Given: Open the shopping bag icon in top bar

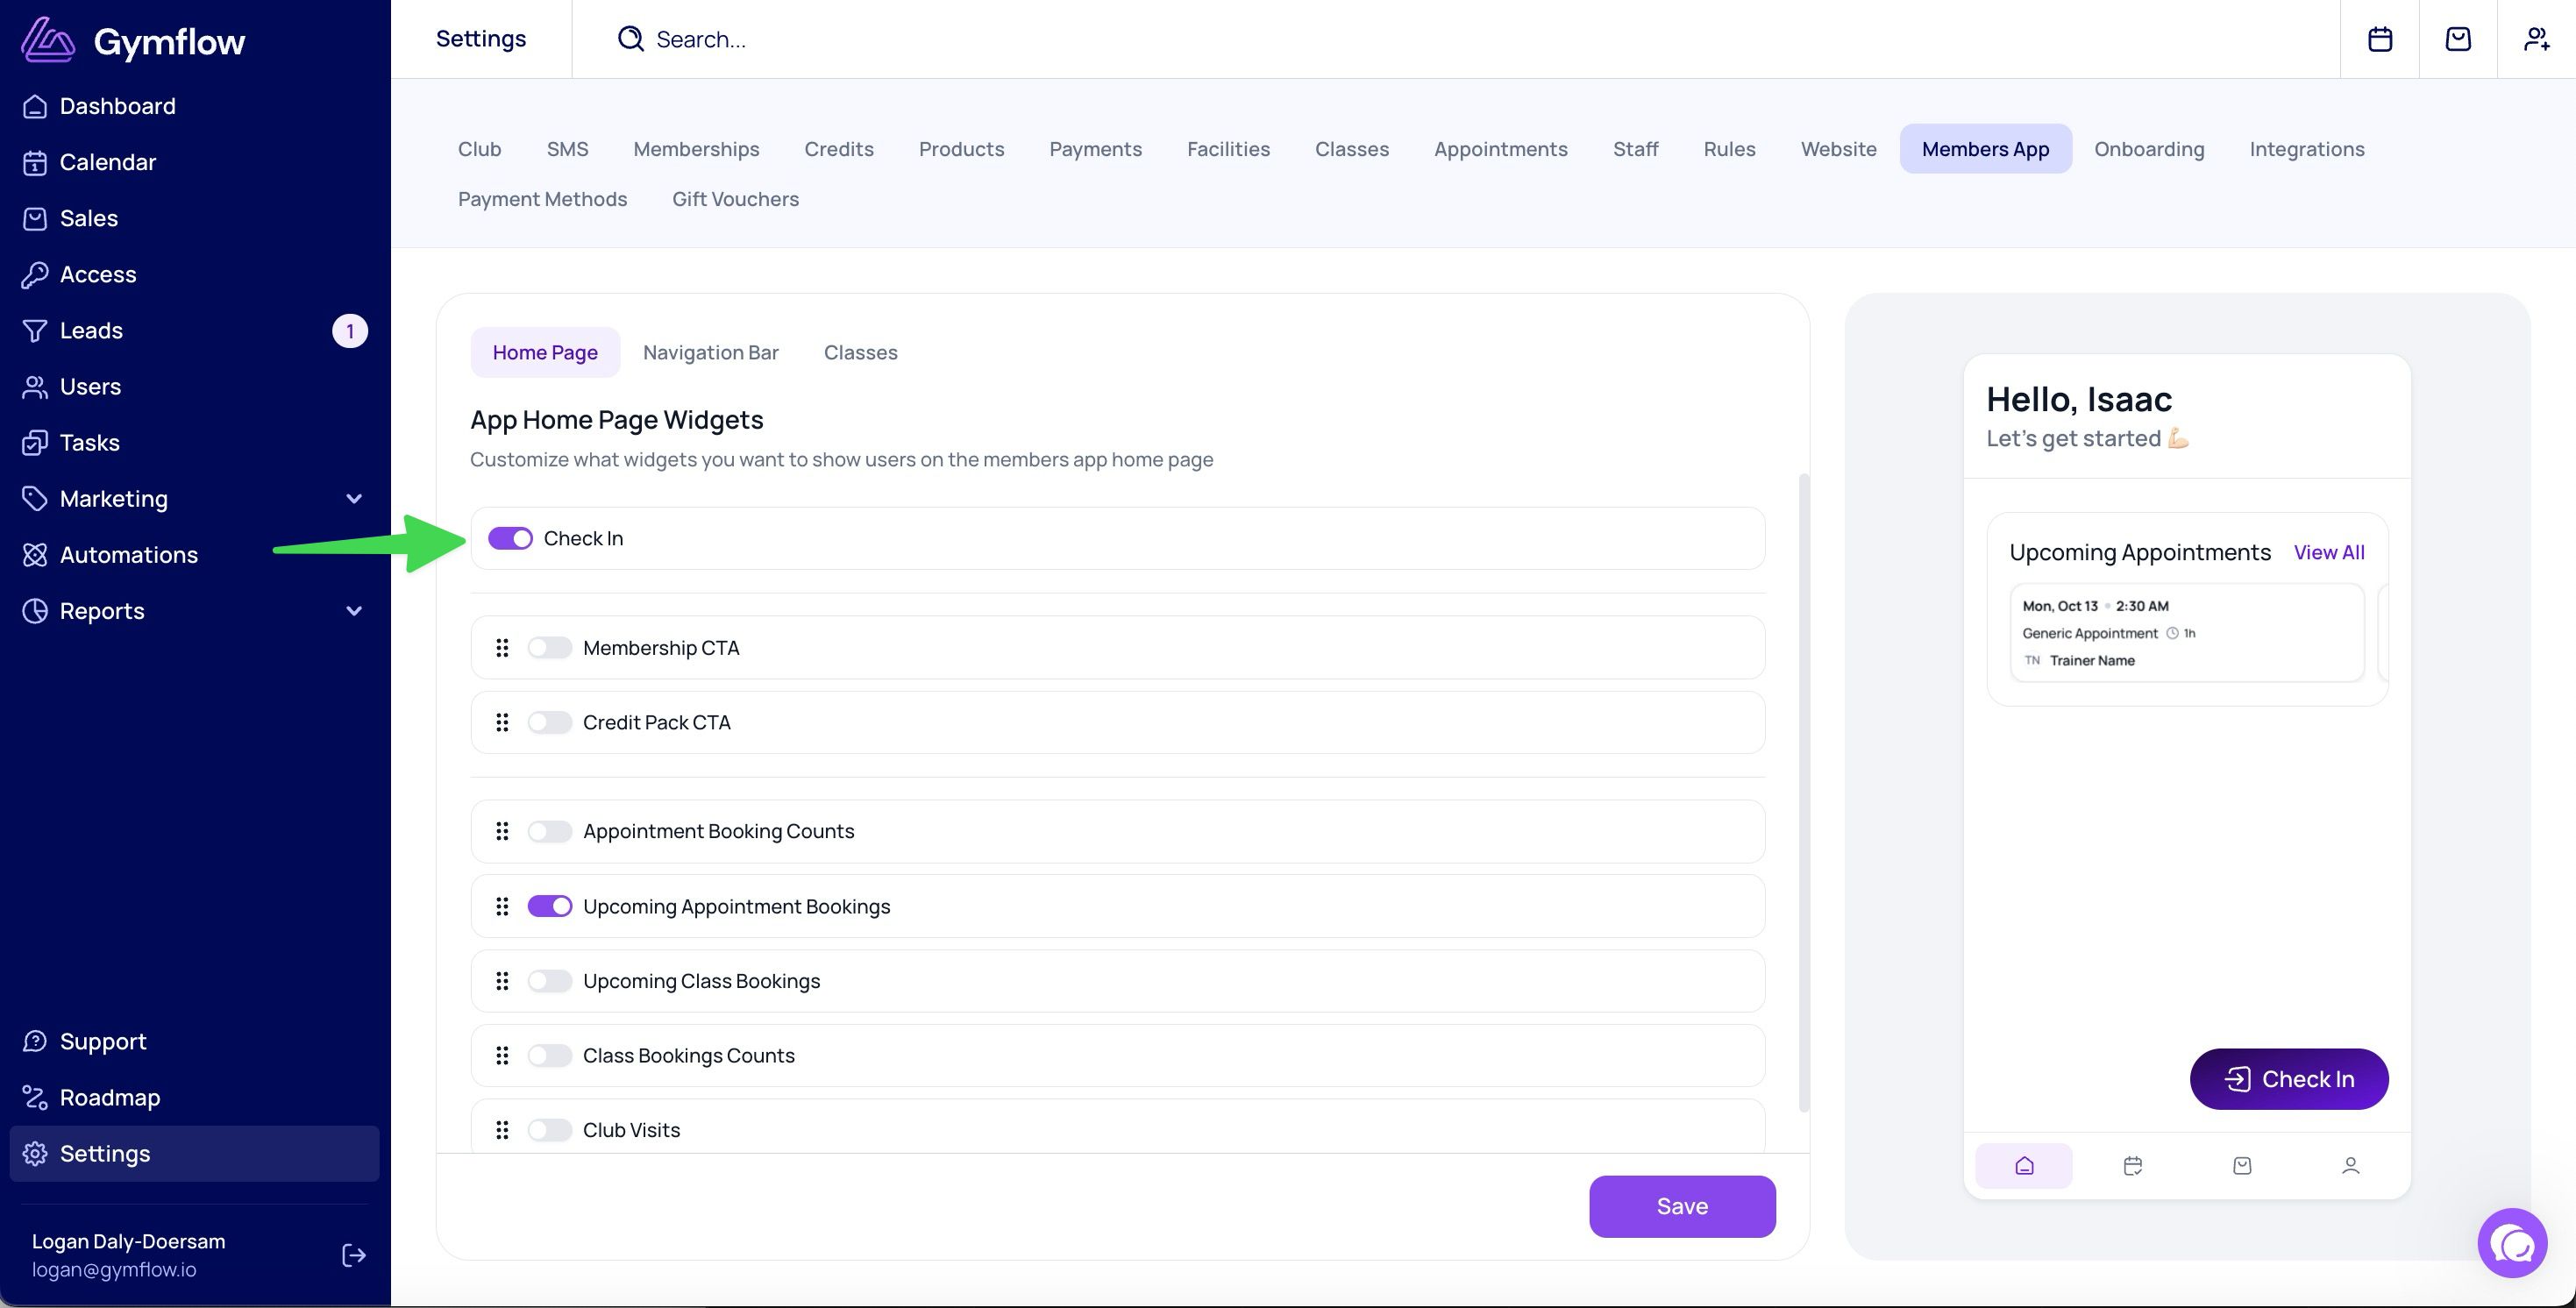Looking at the screenshot, I should click(2458, 39).
